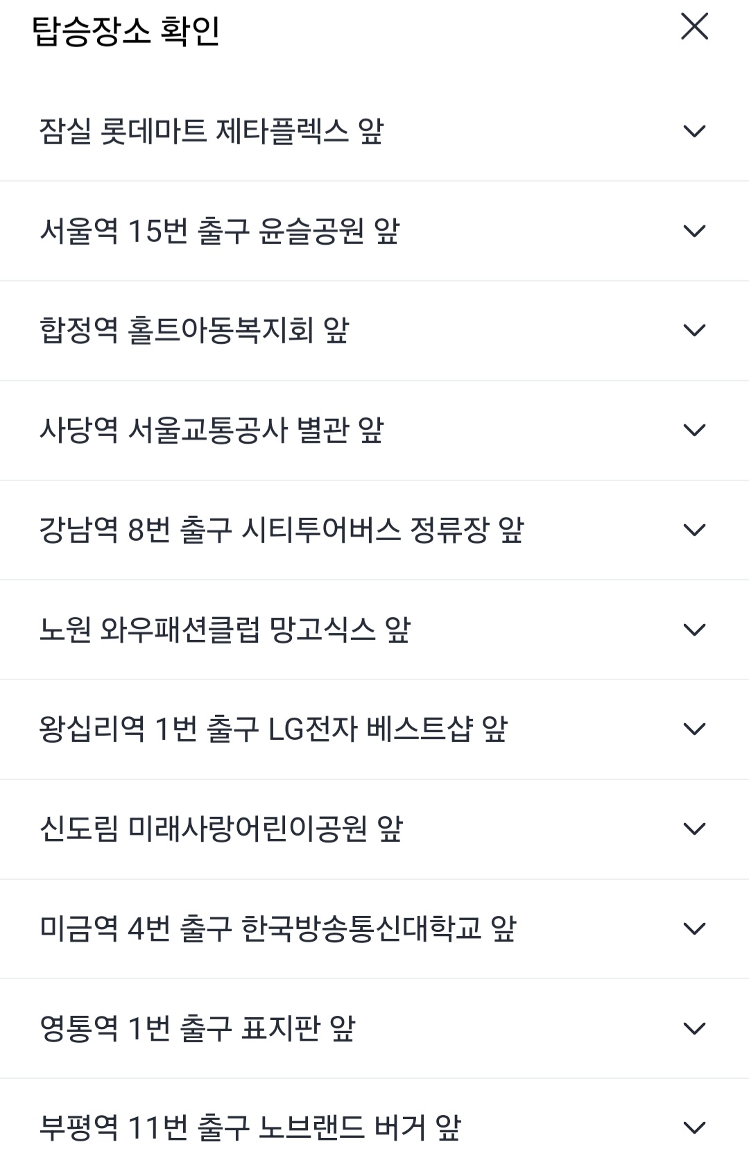749x1167 pixels.
Task: Expand chevron for 부평역 11번 출구 row
Action: (x=694, y=1127)
